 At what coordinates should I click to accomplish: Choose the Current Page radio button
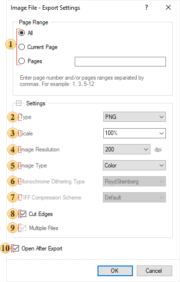click(21, 47)
